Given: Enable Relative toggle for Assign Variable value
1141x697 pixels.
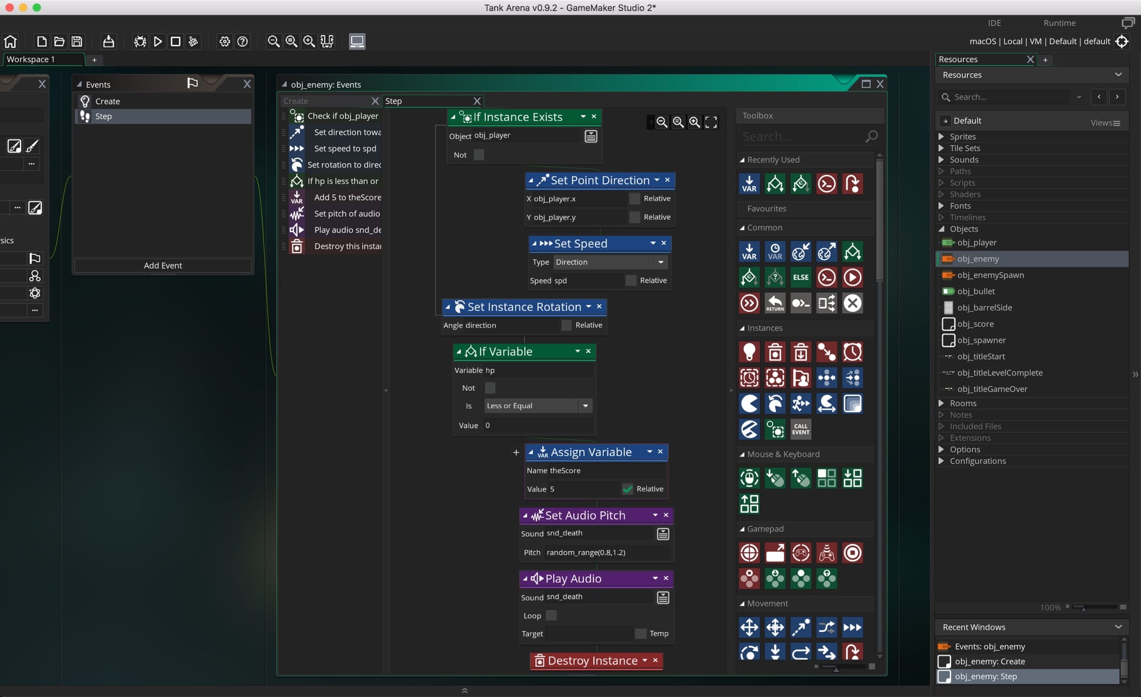Looking at the screenshot, I should [x=627, y=489].
